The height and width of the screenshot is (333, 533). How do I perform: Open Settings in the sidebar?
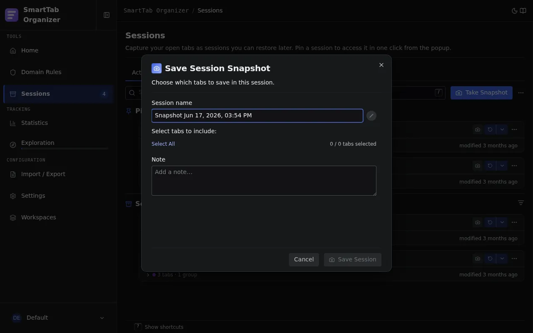[58, 196]
